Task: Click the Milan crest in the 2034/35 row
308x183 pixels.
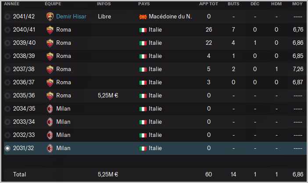Action: pyautogui.click(x=50, y=109)
